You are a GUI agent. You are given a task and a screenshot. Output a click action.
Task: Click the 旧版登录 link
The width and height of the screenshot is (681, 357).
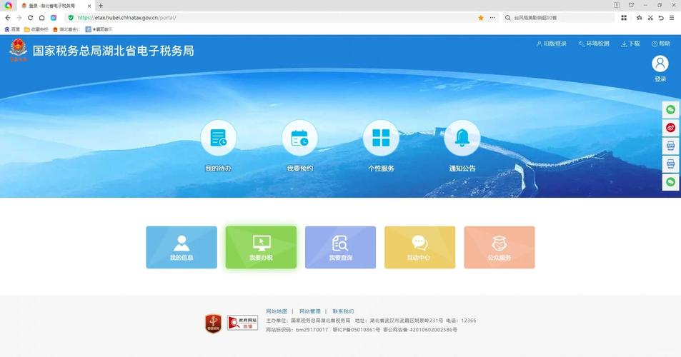pos(552,44)
